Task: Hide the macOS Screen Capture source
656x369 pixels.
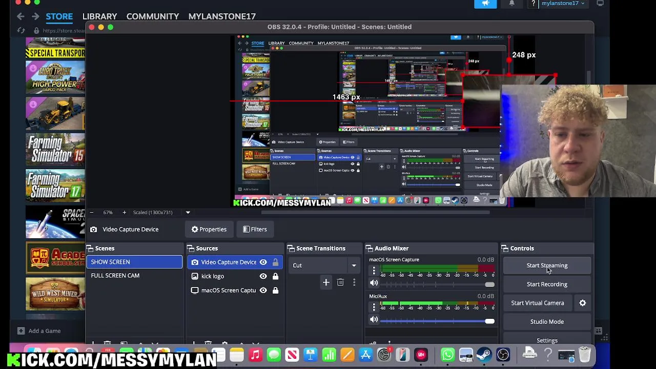Action: (263, 290)
